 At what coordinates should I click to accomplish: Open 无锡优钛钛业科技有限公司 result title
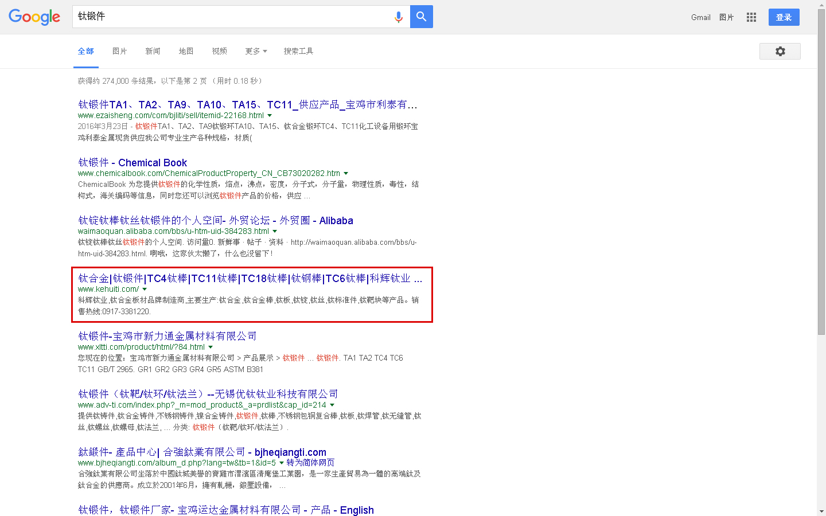pos(208,394)
